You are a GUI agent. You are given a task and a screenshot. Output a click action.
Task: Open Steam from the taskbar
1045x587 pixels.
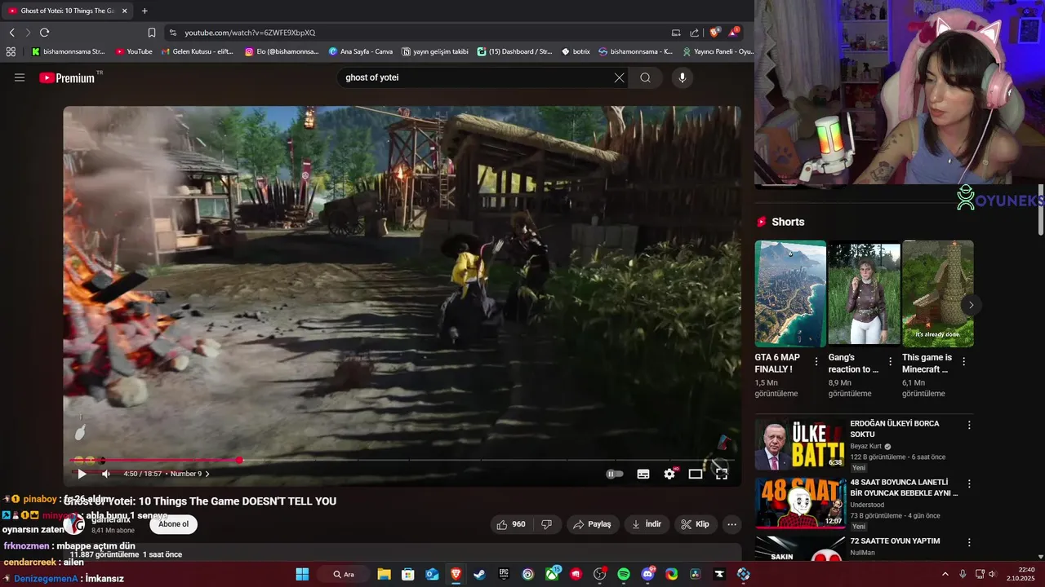(479, 575)
